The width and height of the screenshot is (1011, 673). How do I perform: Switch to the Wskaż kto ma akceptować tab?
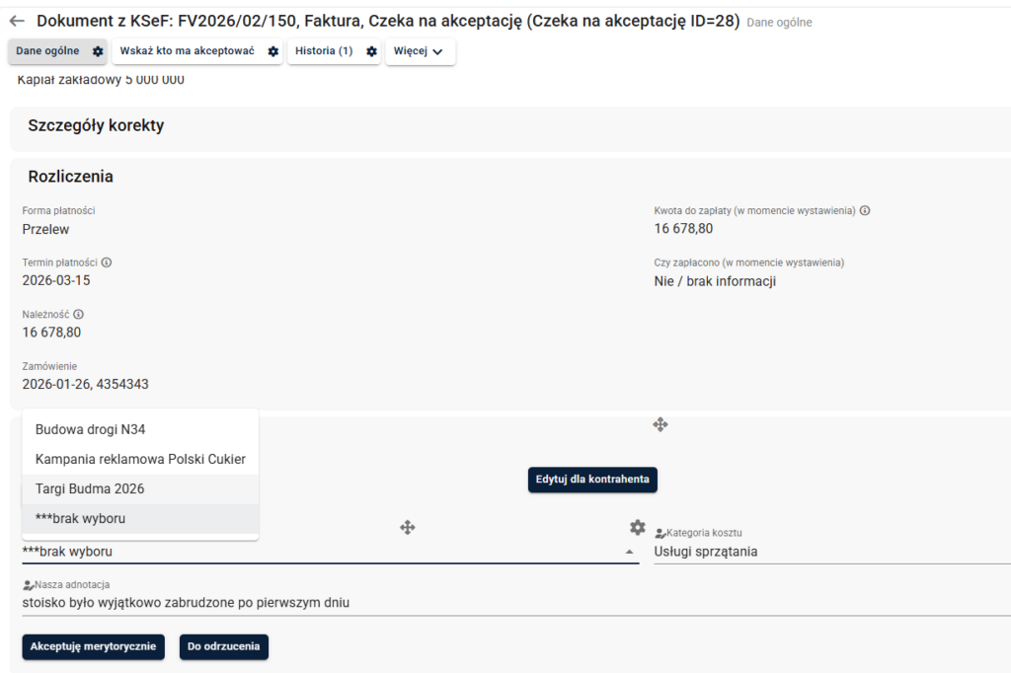188,51
